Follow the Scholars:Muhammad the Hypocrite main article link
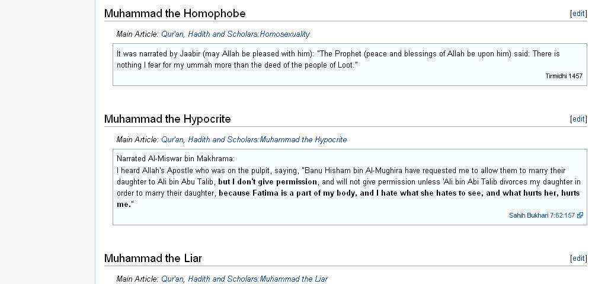 (254, 140)
